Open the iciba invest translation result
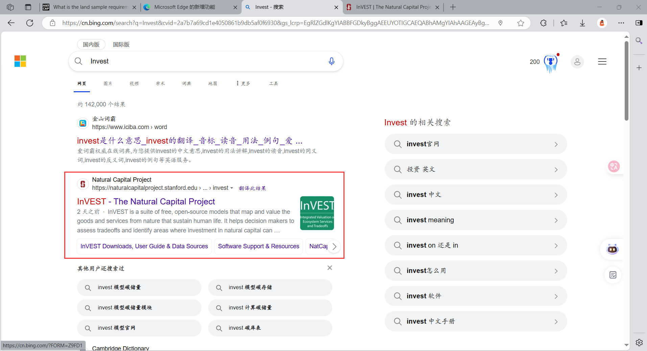The width and height of the screenshot is (647, 351). click(190, 141)
